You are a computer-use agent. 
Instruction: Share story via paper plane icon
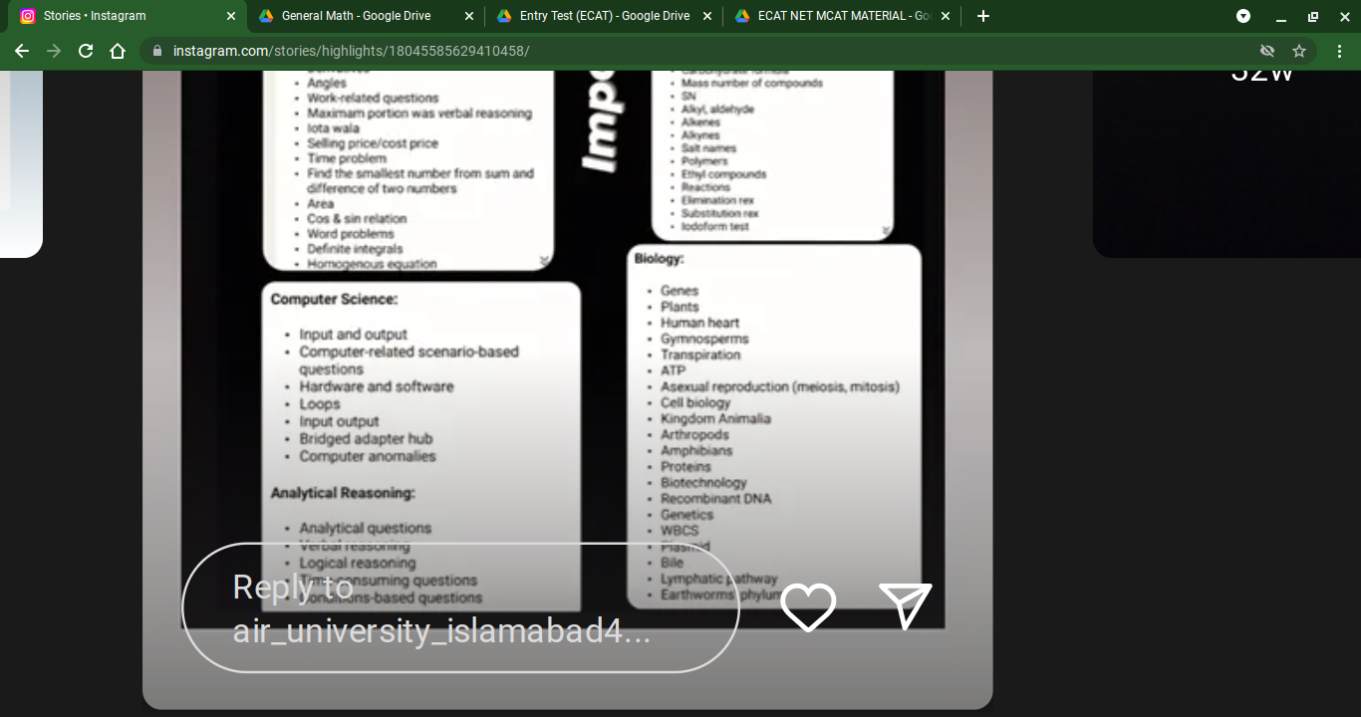click(905, 605)
